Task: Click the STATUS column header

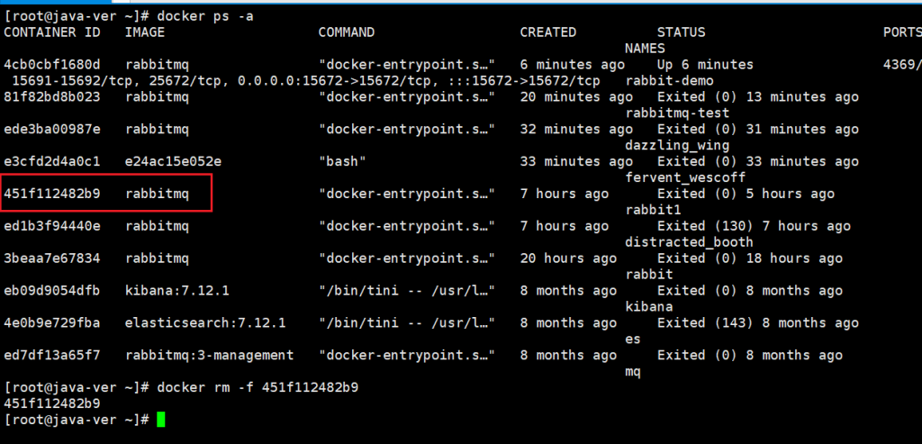Action: 682,32
